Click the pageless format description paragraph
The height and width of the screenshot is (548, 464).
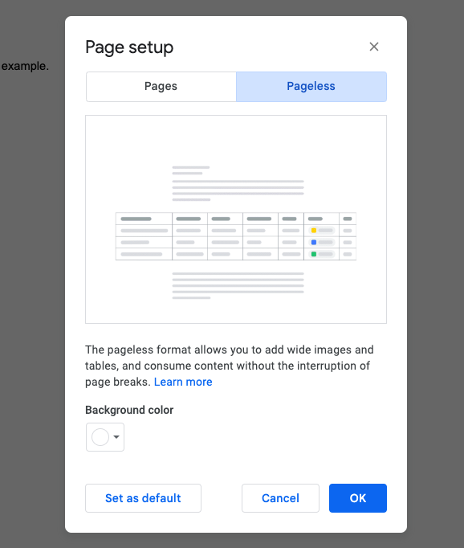[x=230, y=366]
